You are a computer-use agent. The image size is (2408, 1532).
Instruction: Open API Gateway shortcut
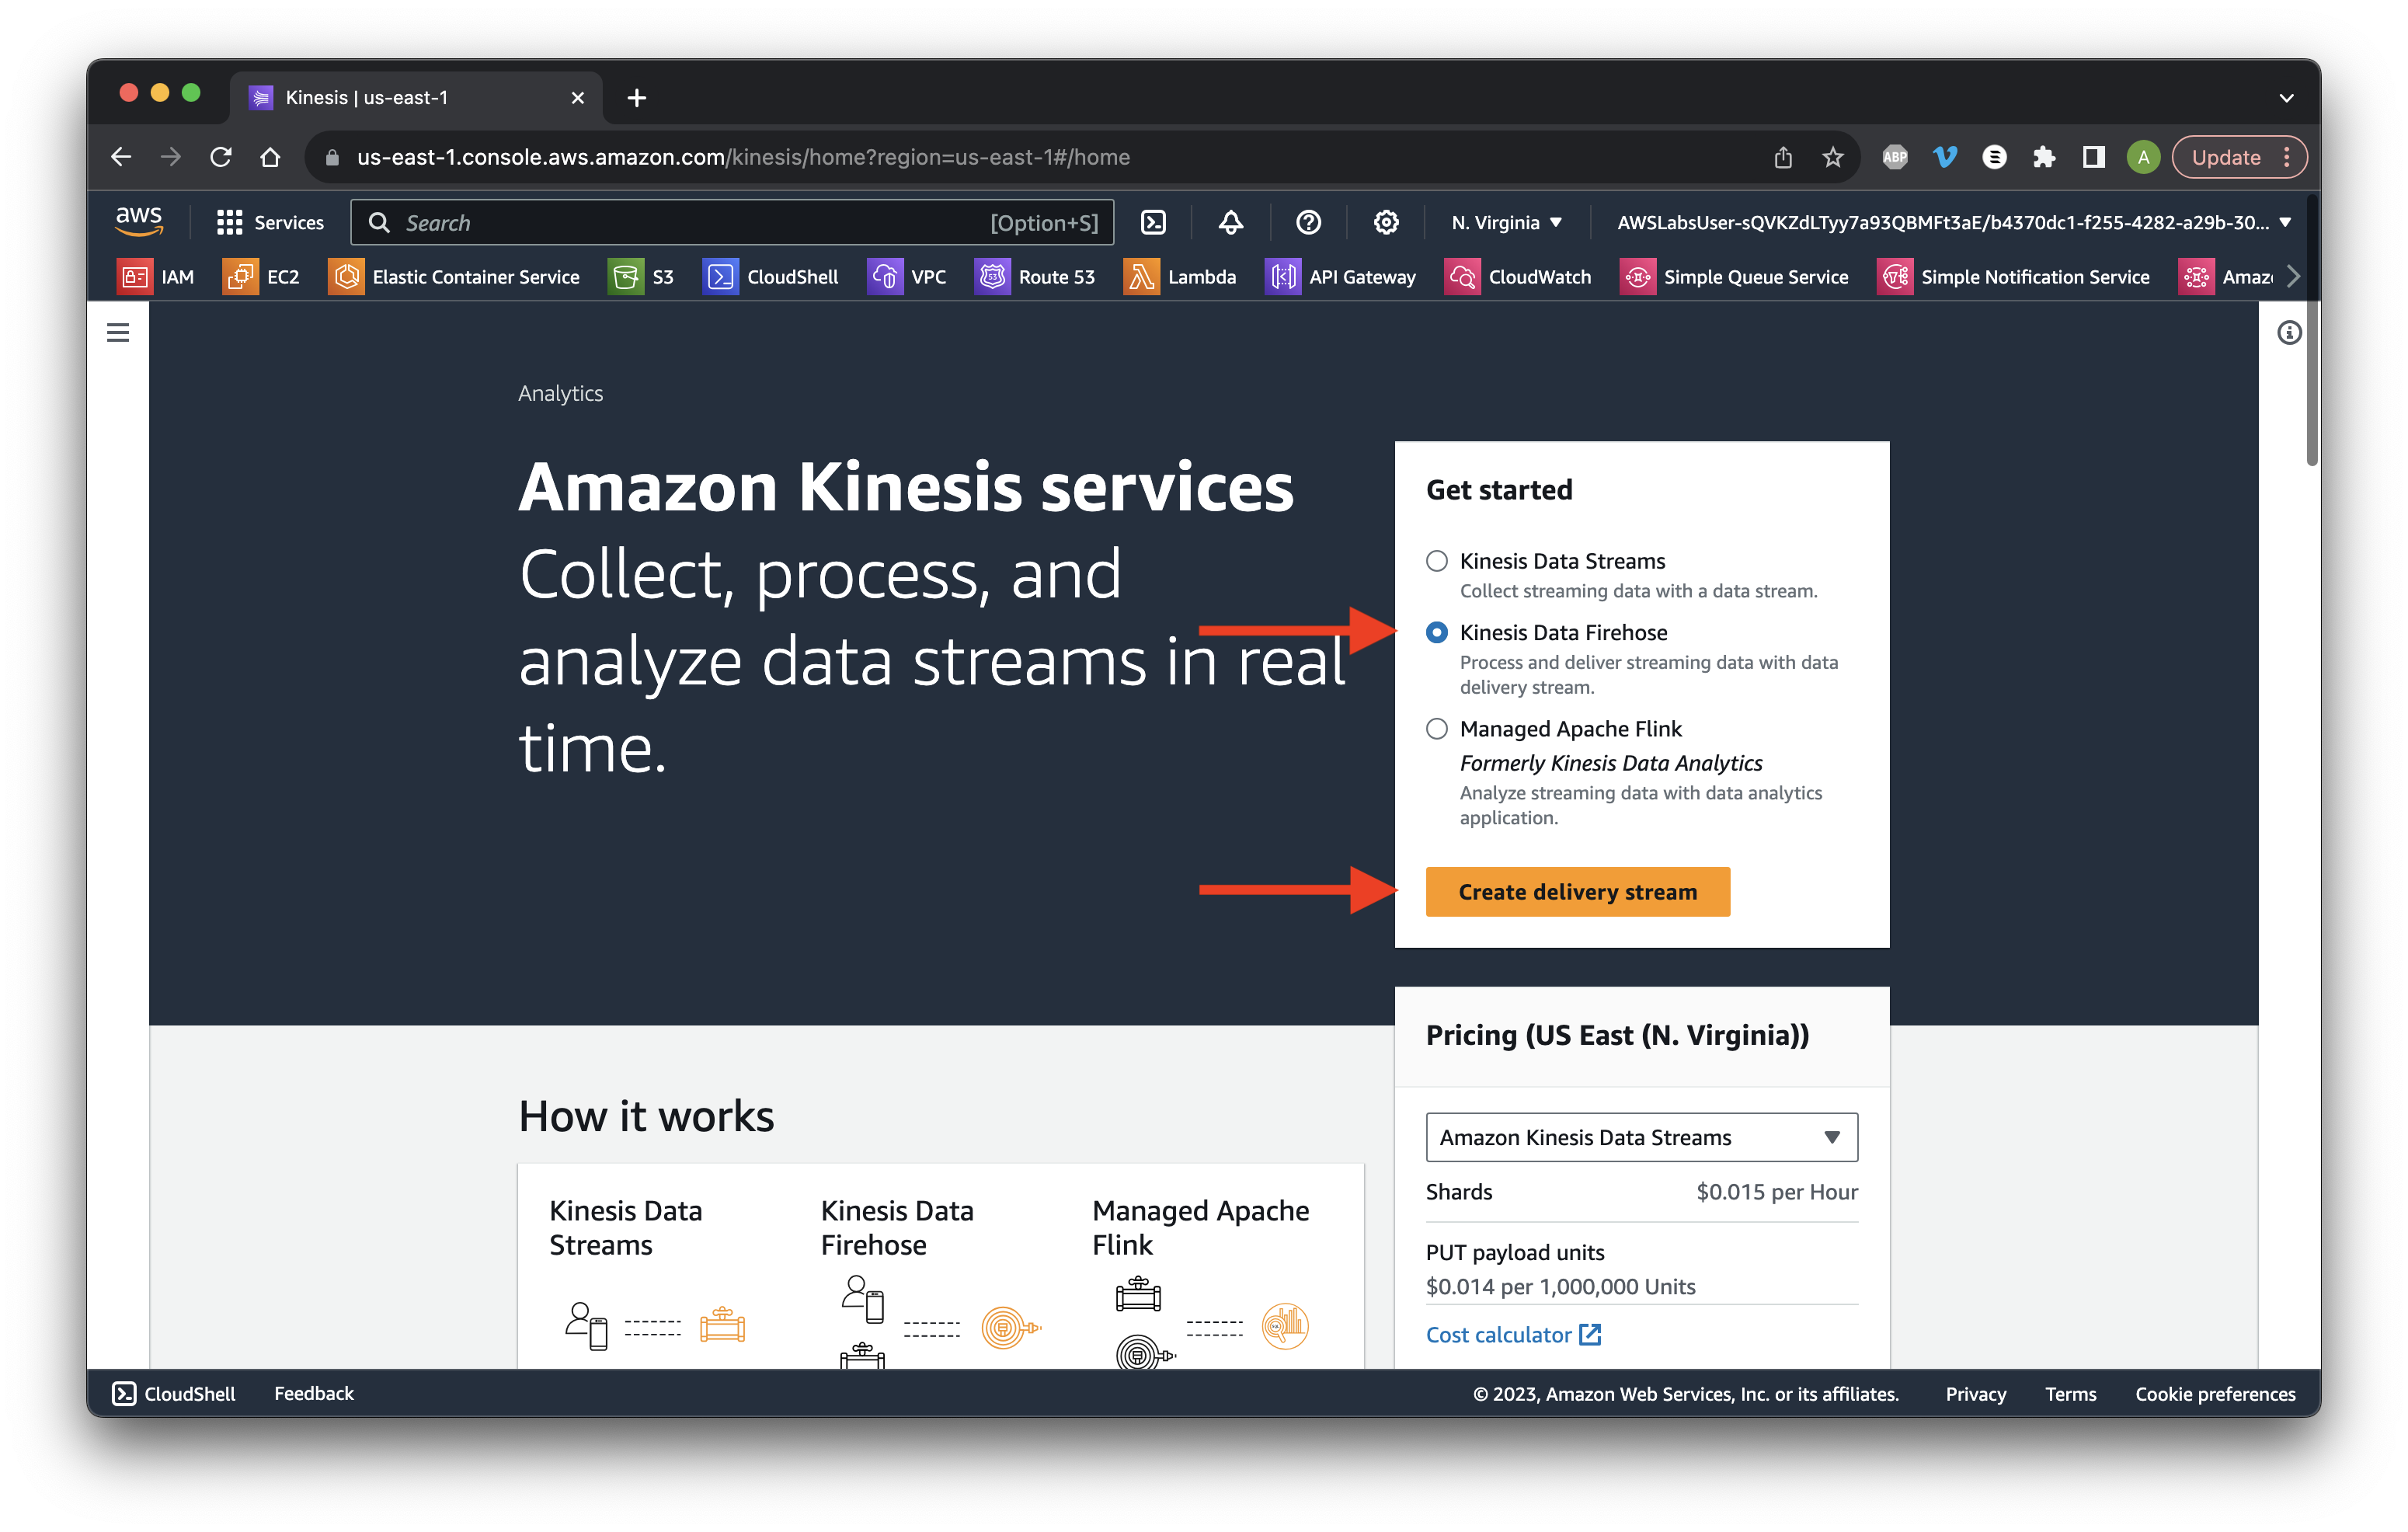point(1341,277)
